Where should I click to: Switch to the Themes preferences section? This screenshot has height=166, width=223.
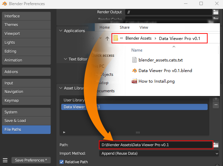point(26,25)
